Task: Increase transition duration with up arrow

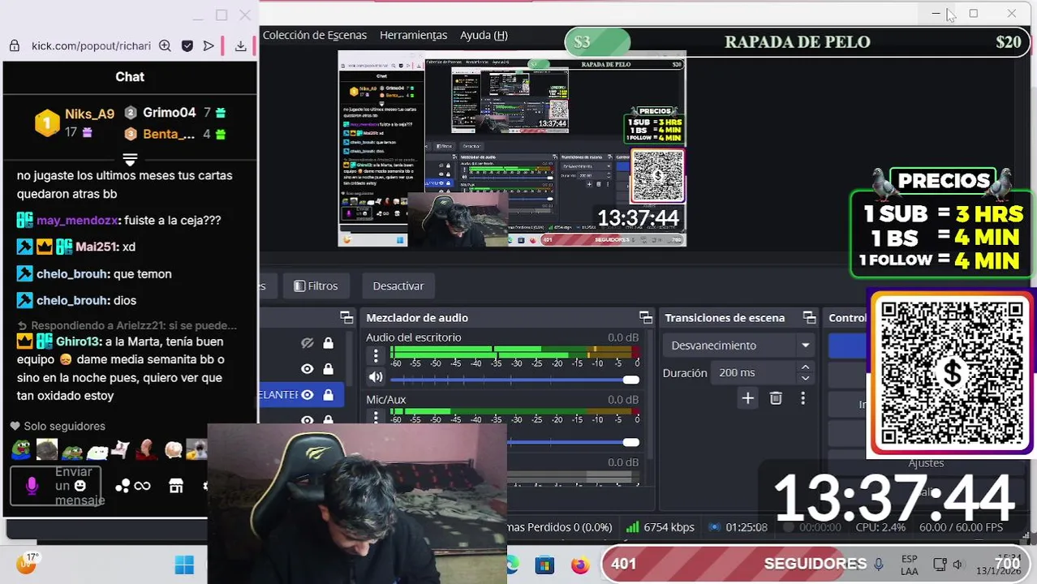Action: 805,367
